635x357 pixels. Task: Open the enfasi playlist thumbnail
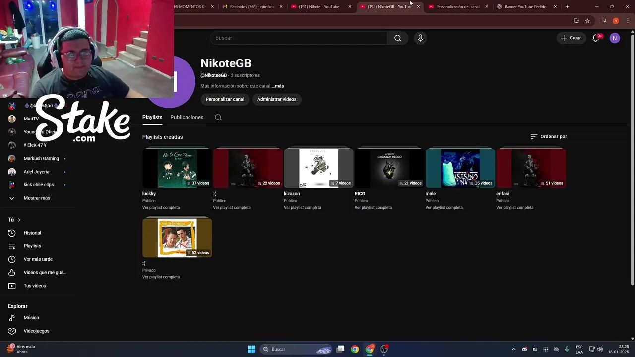point(531,169)
